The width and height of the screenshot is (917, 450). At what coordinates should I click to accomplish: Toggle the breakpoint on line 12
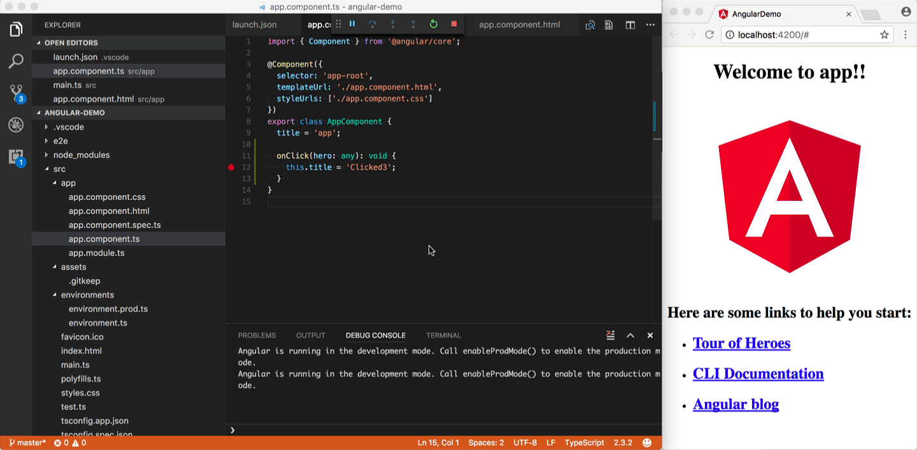pos(231,167)
